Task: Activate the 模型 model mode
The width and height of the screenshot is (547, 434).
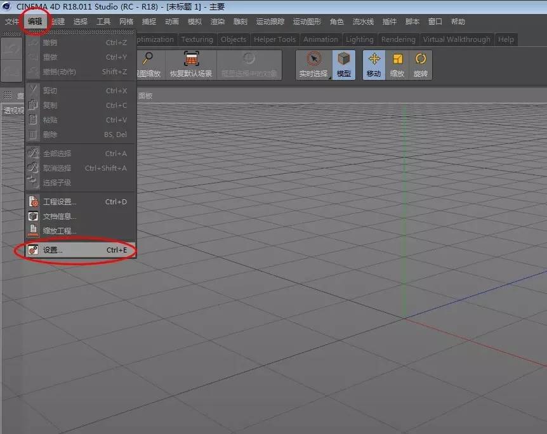Action: (343, 65)
